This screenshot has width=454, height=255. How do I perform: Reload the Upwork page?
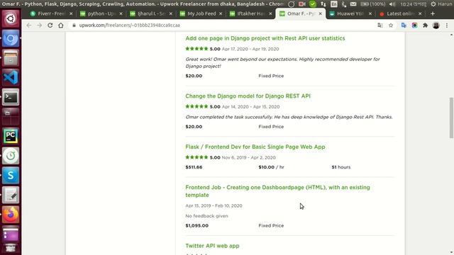point(50,25)
